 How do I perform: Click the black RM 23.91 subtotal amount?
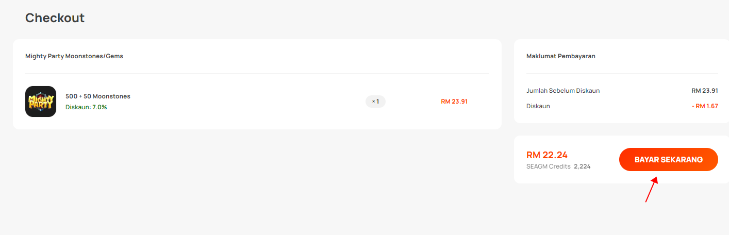click(x=705, y=91)
